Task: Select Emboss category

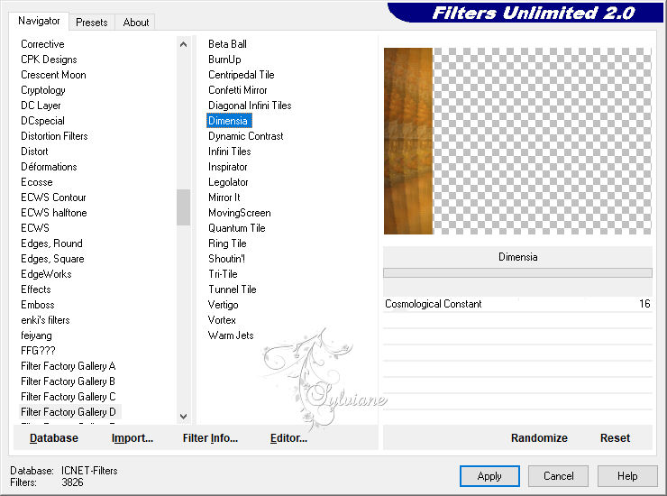Action: [38, 305]
